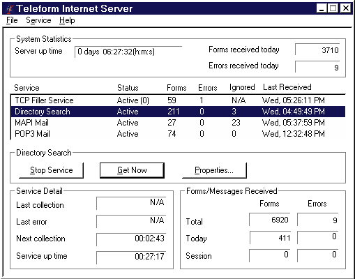This screenshot has height=279, width=355.
Task: Maximize the Teleform Internet Server window
Action: pos(333,8)
